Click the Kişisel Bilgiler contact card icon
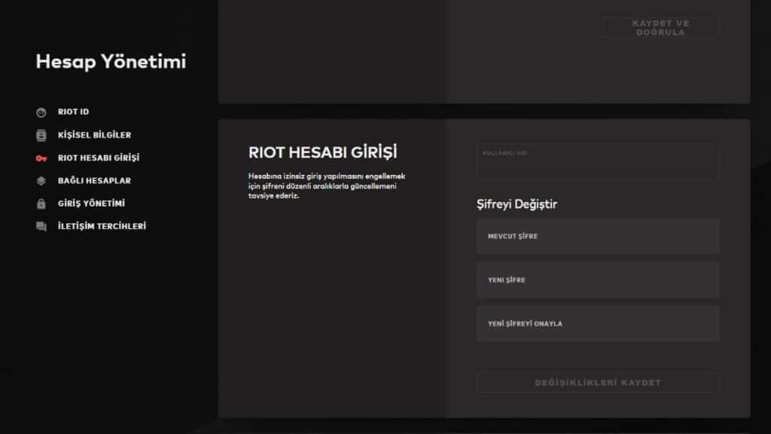Screen dimensions: 771x434 click(x=41, y=136)
